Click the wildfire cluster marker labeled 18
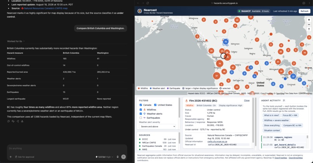Screen dimensions: 313x163 click(304, 53)
